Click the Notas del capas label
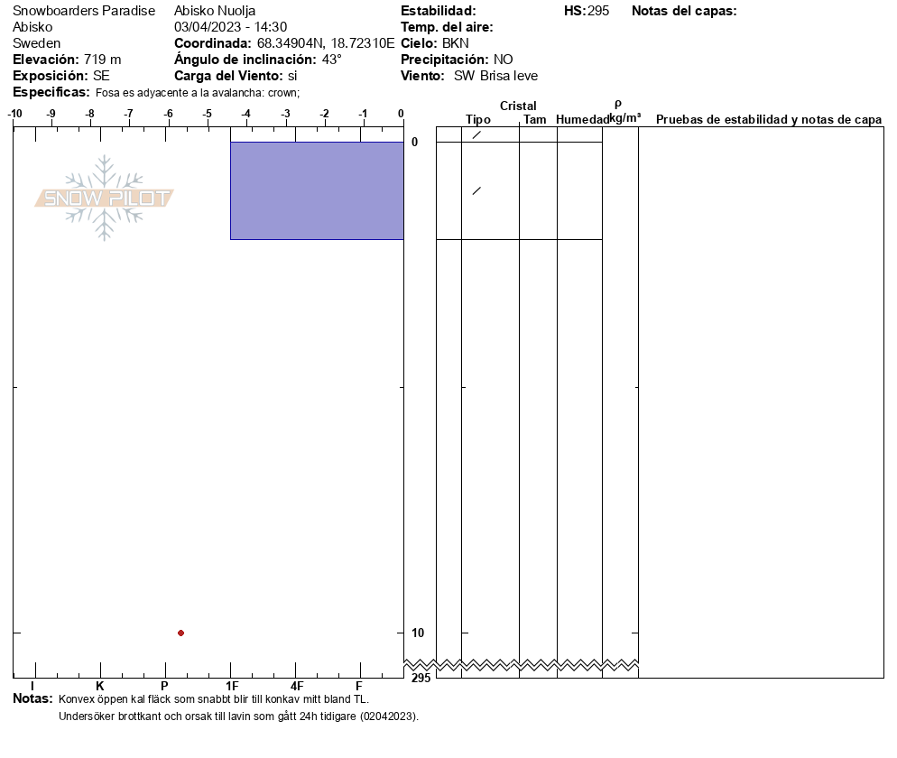 click(684, 11)
